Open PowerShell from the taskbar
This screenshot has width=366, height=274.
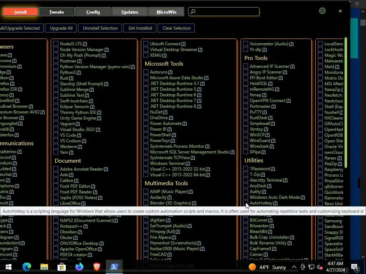pyautogui.click(x=114, y=267)
